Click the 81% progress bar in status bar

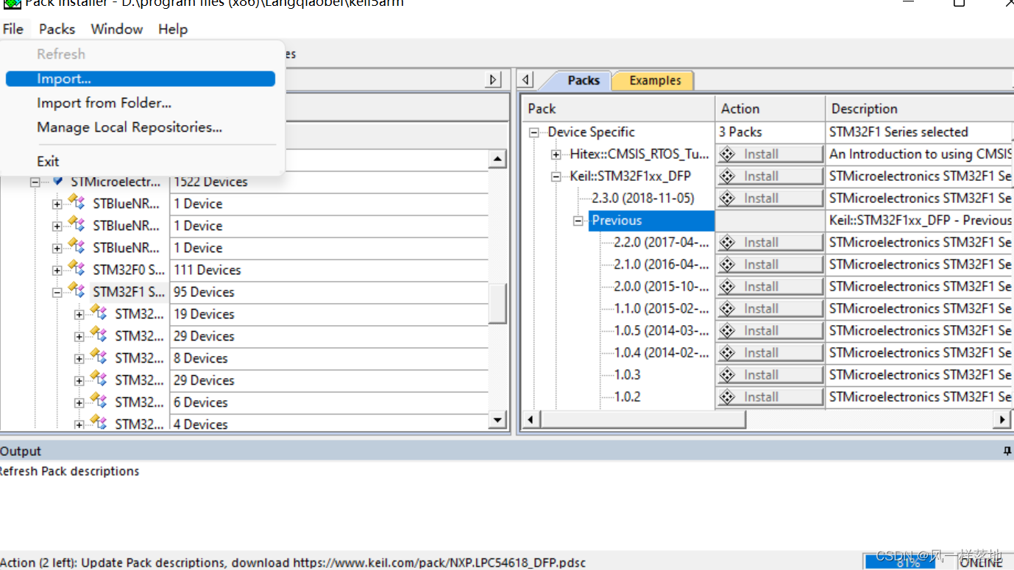tap(909, 561)
